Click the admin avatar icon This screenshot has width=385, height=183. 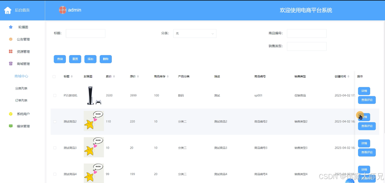[x=63, y=10]
